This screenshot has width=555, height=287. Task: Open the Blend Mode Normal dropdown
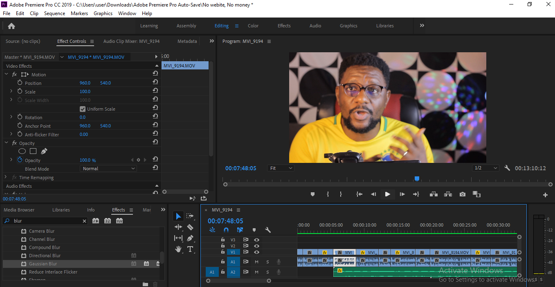(108, 169)
